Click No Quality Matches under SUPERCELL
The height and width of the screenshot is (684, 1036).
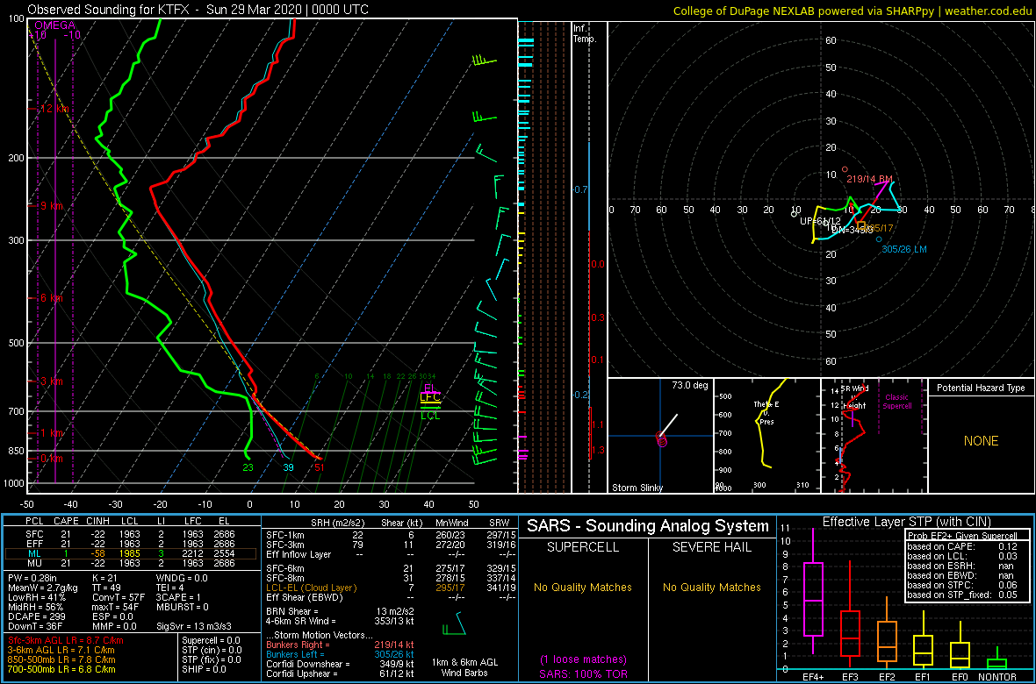point(583,587)
